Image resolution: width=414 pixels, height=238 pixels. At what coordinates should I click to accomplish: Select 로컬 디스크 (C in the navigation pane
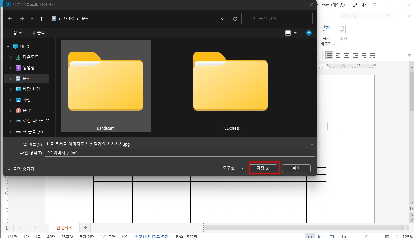click(x=36, y=121)
